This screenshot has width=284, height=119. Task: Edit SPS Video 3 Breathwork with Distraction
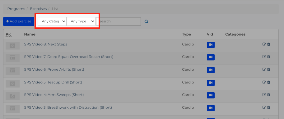pos(264,107)
